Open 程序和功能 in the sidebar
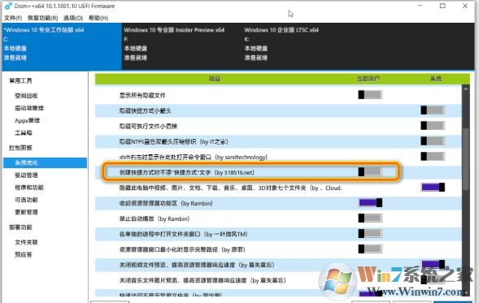 29,188
